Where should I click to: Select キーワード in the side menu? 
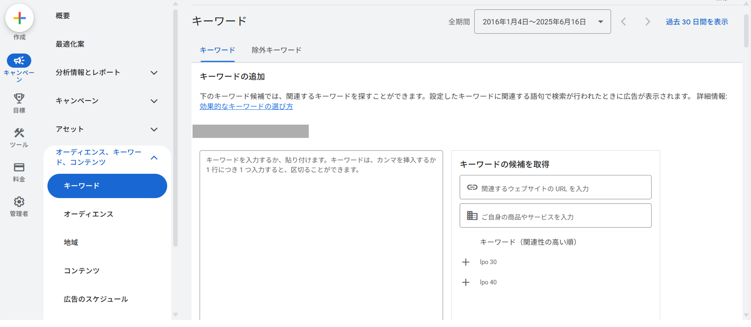[x=107, y=186]
